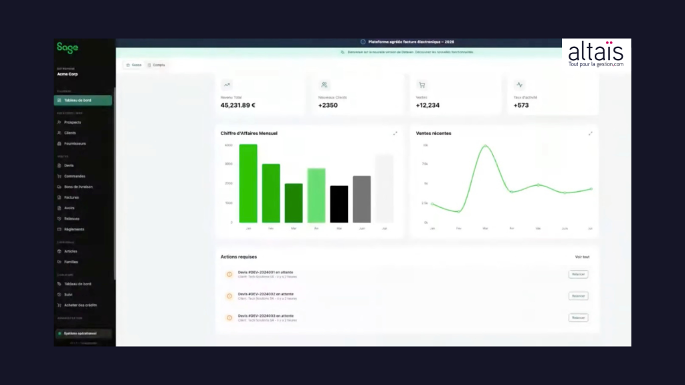Click warning icon for Devis #DEV-2024003
The image size is (685, 385).
point(229,317)
